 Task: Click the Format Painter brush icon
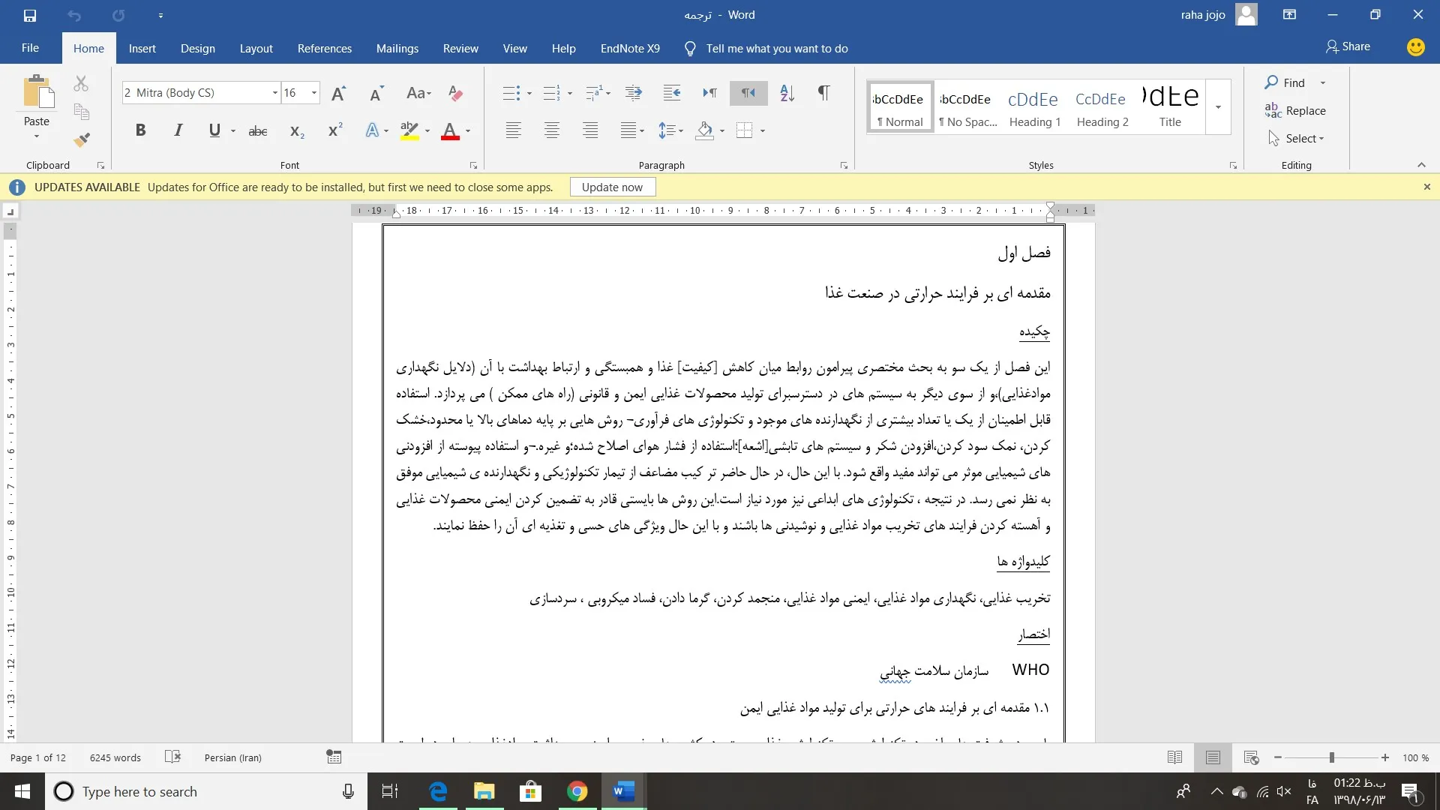(x=81, y=139)
